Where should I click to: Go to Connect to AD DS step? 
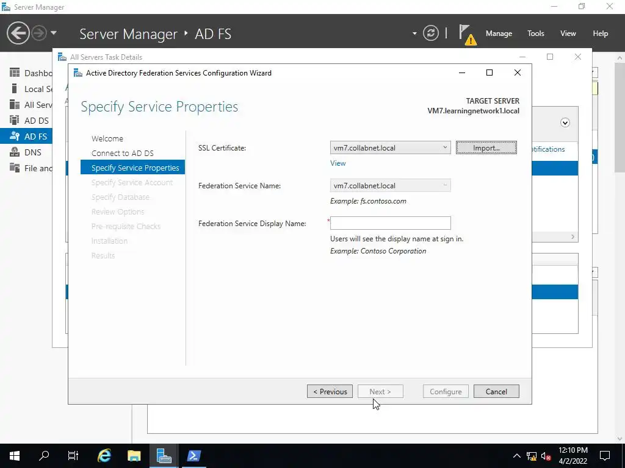[122, 153]
